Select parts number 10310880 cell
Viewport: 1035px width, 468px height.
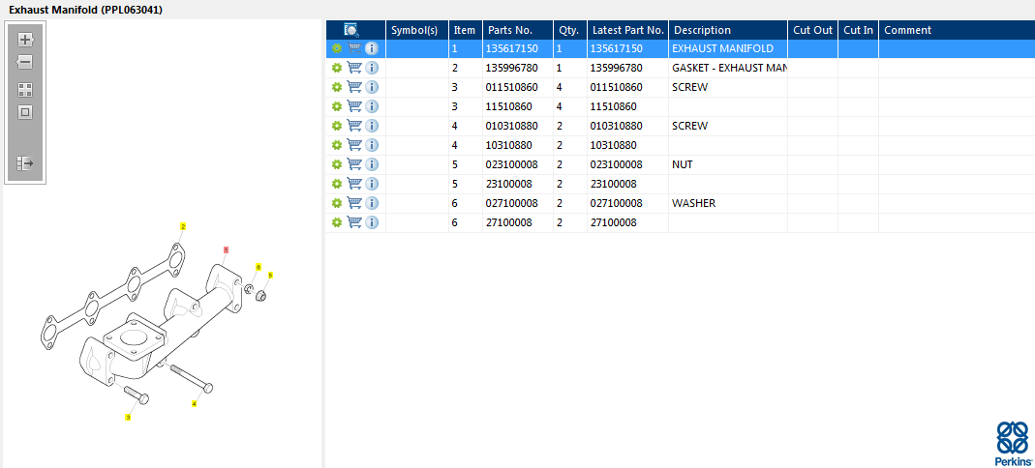pos(517,145)
